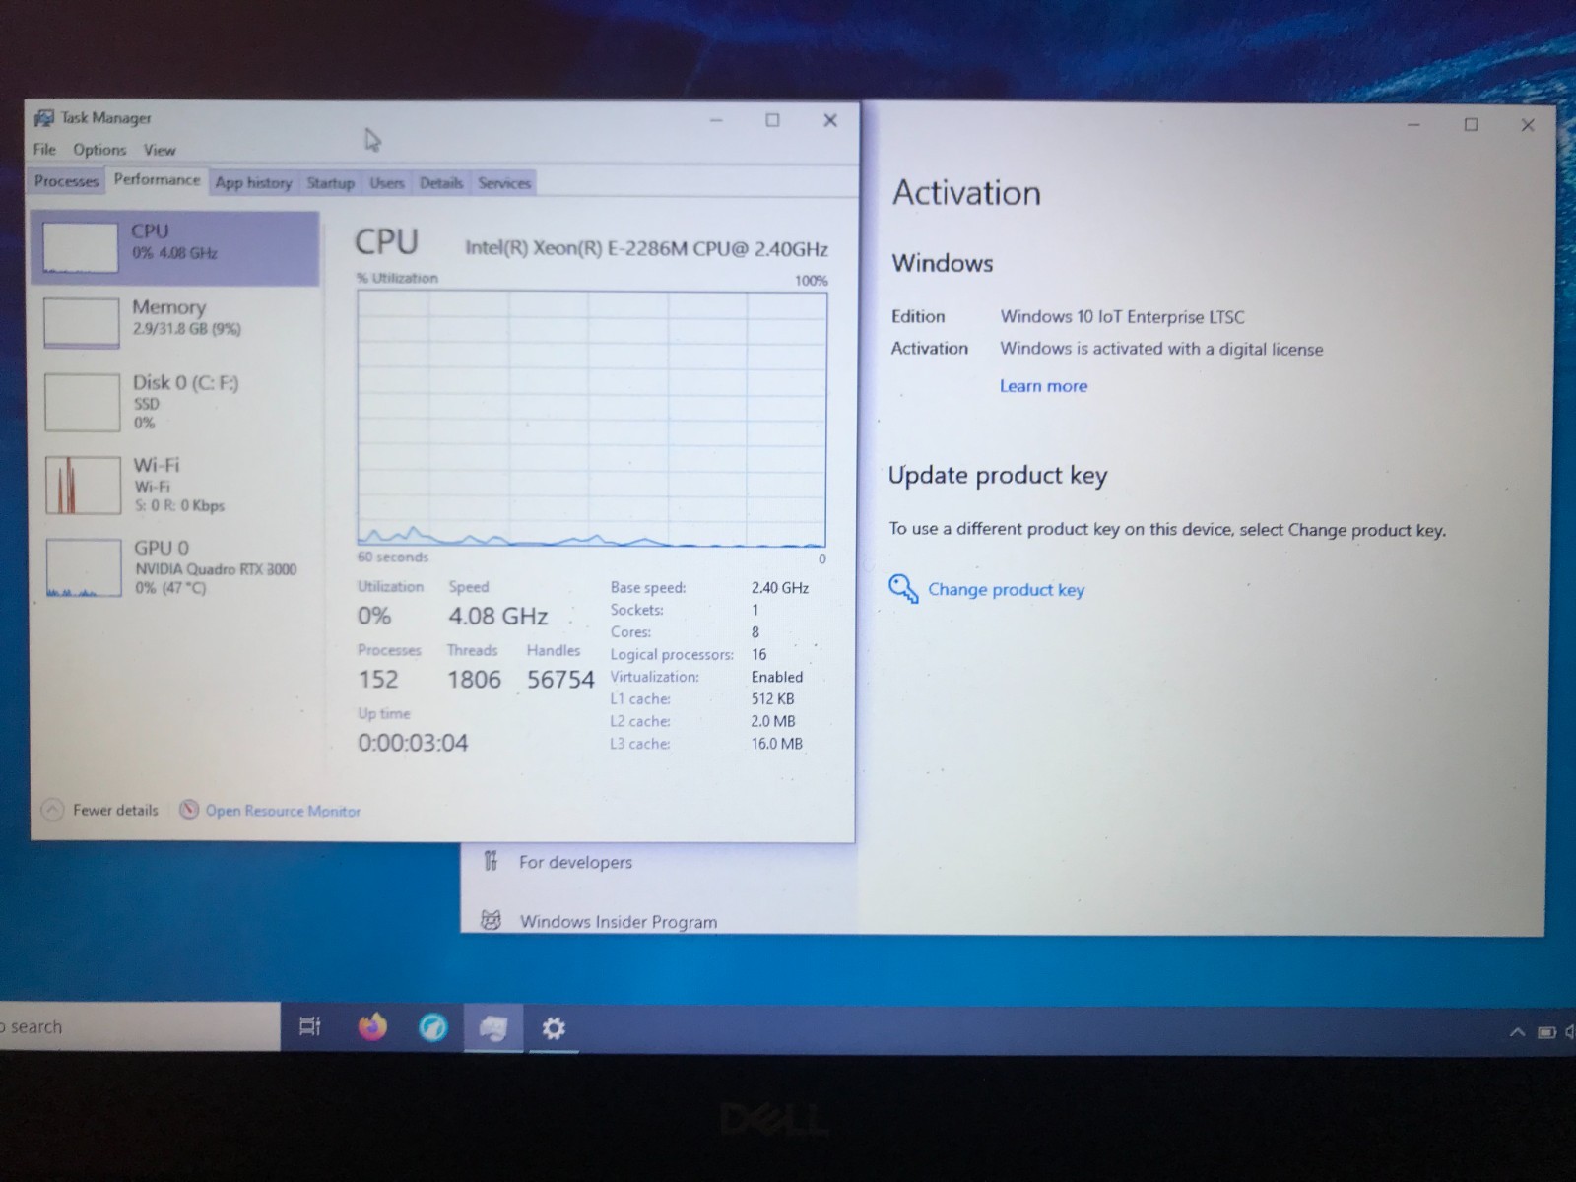Click the Open Resource Monitor icon
The width and height of the screenshot is (1576, 1182).
point(189,810)
